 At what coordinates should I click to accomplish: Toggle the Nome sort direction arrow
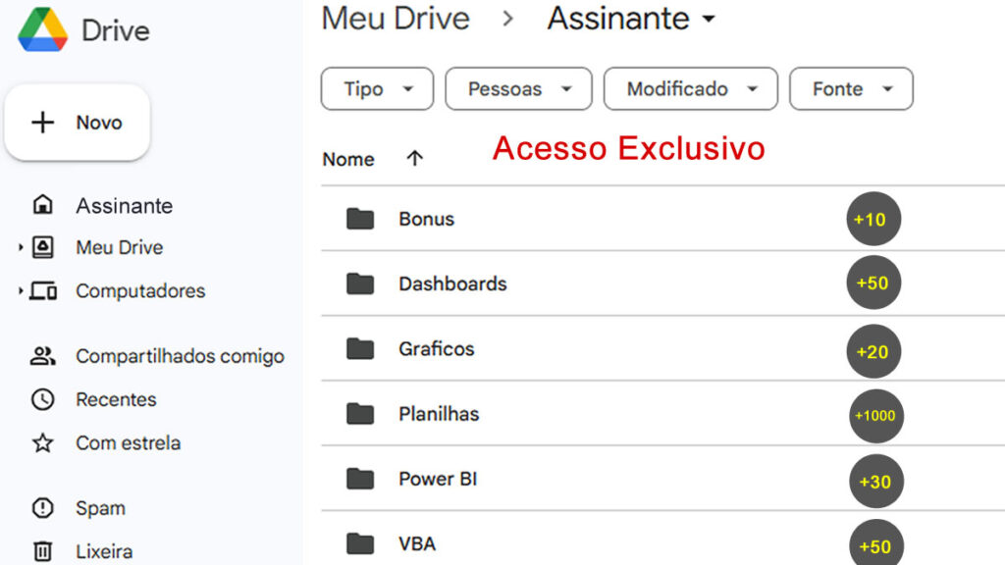point(414,157)
